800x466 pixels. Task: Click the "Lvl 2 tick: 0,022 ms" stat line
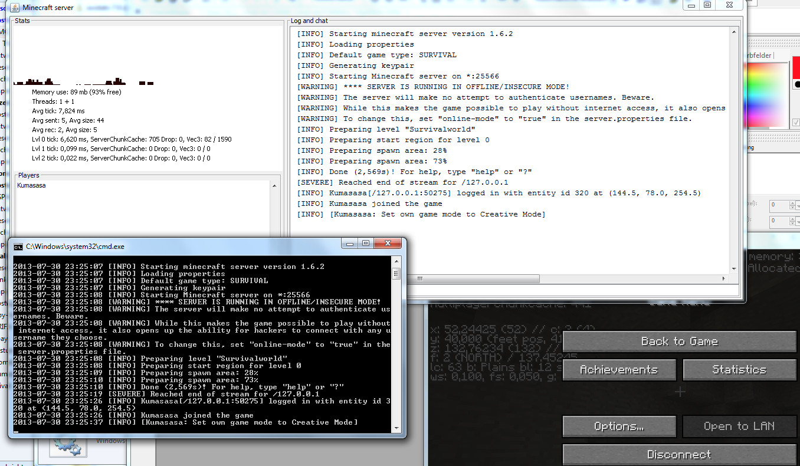click(121, 158)
